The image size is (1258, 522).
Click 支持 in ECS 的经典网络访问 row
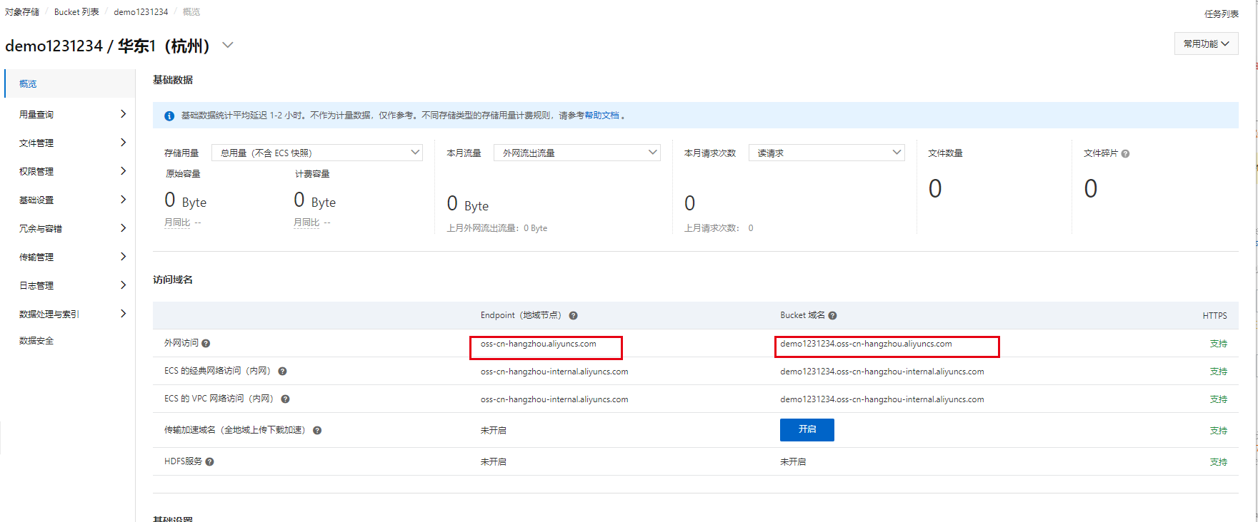click(1219, 372)
